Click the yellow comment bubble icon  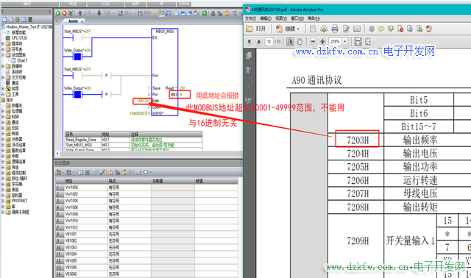[x=381, y=29]
